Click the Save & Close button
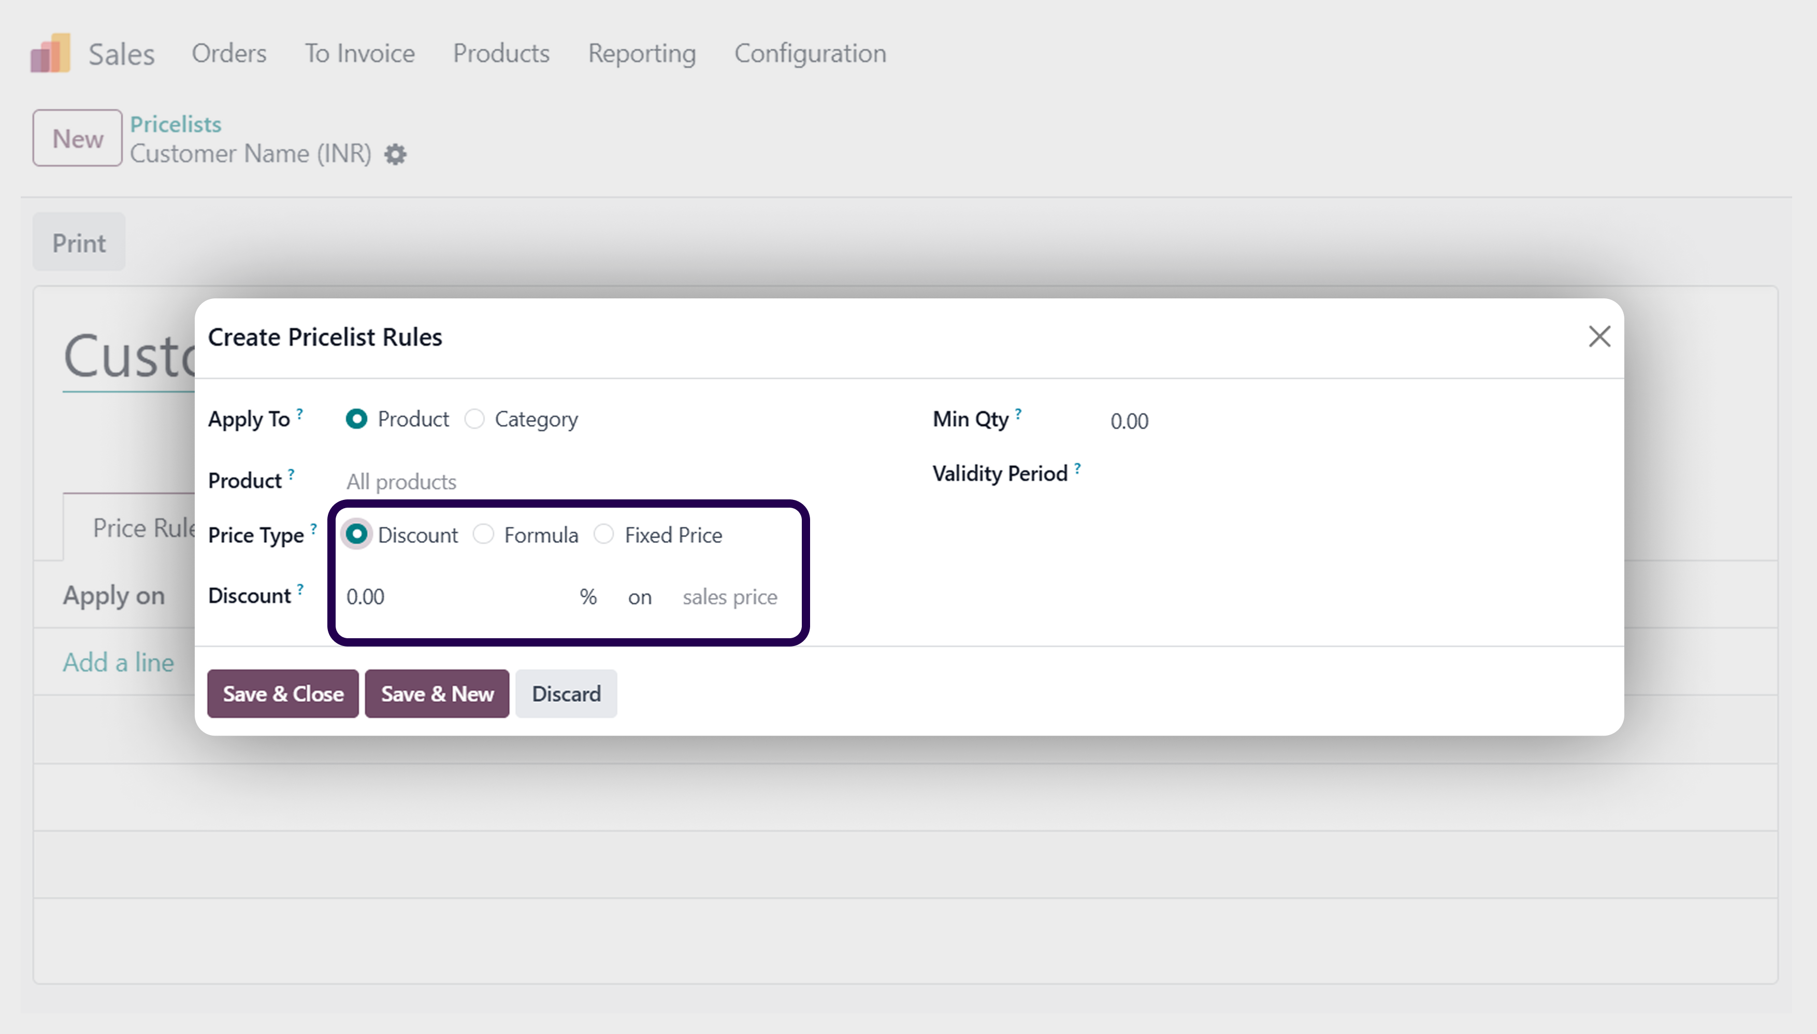Image resolution: width=1817 pixels, height=1034 pixels. [283, 694]
